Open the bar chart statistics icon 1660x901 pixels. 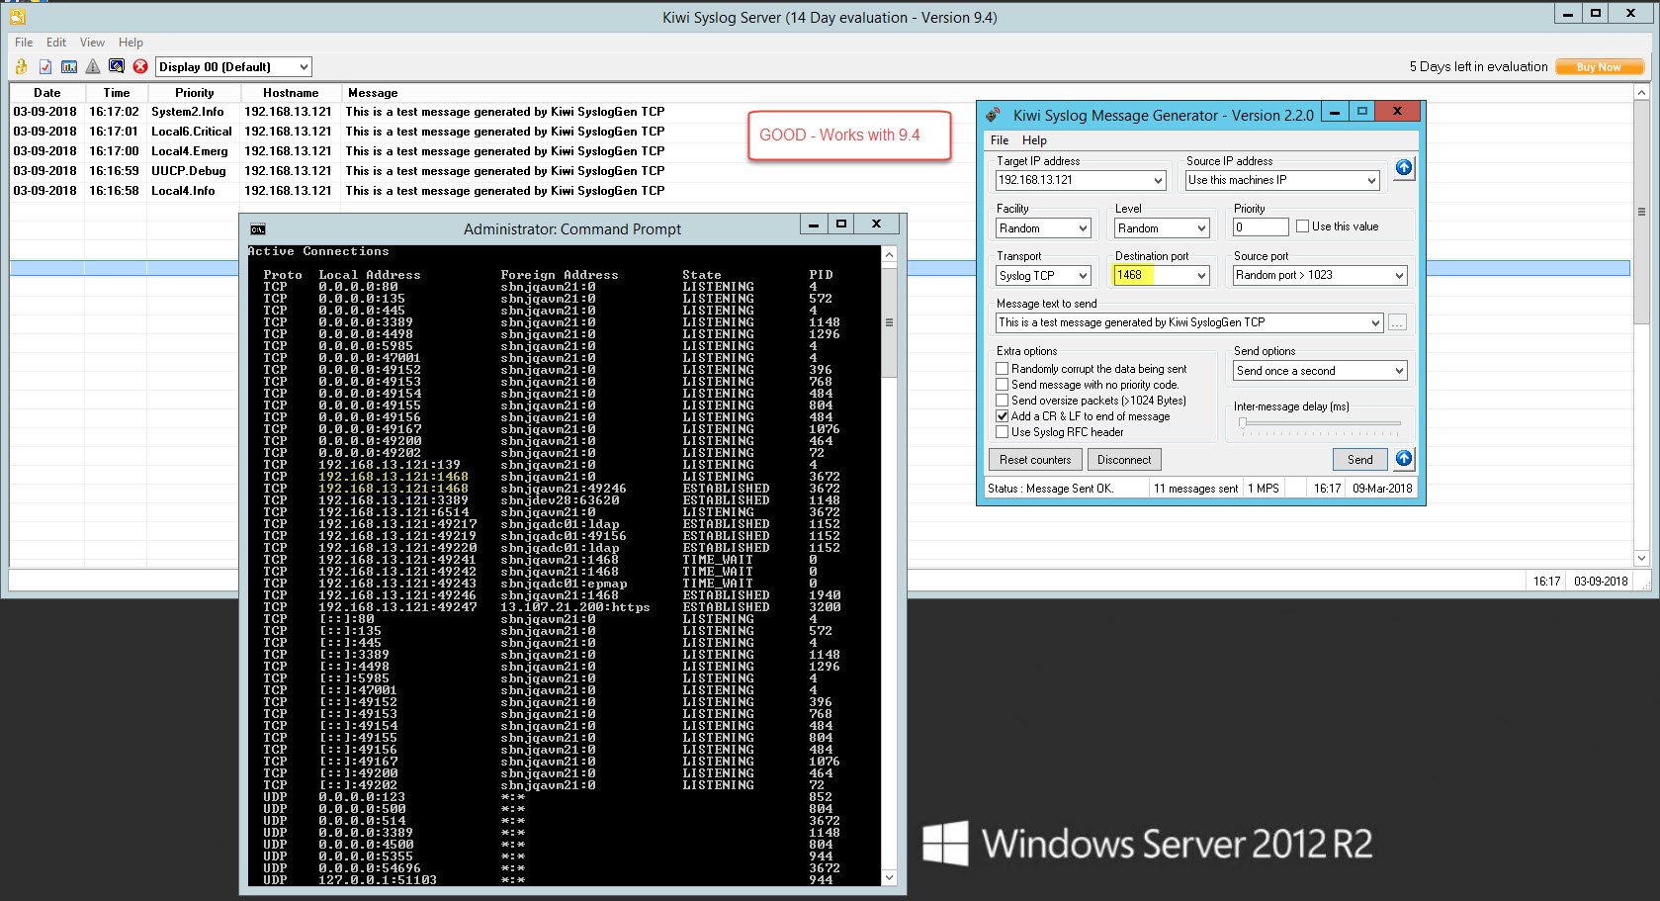click(x=69, y=66)
